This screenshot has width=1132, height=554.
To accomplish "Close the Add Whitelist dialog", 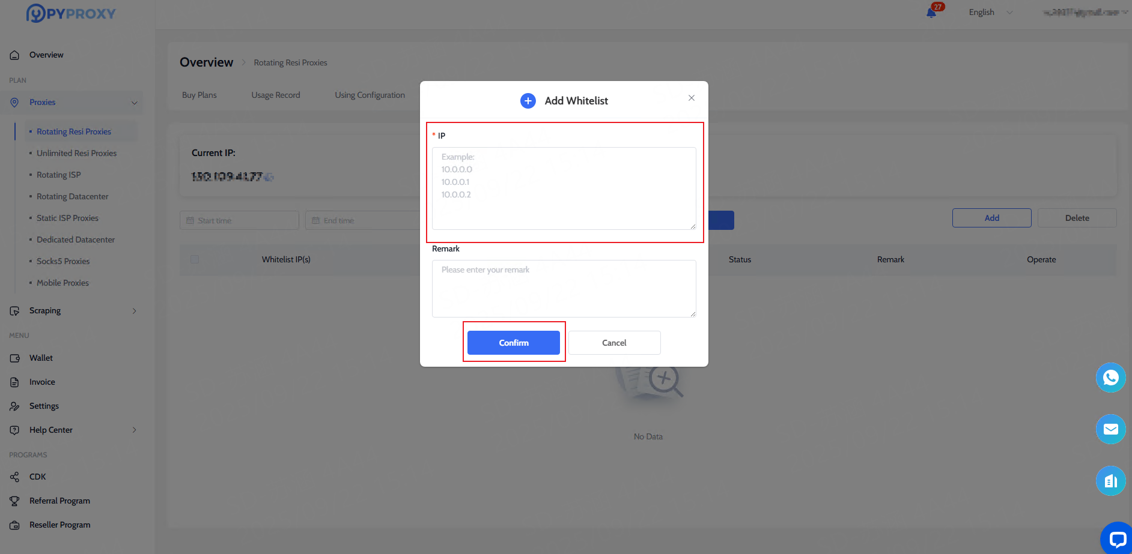I will (692, 98).
